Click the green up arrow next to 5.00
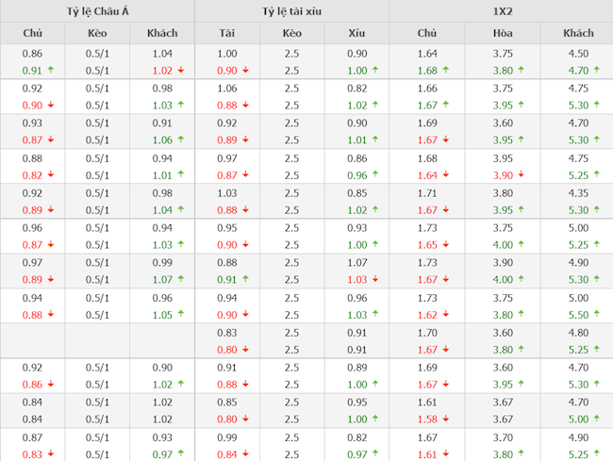 coord(597,420)
